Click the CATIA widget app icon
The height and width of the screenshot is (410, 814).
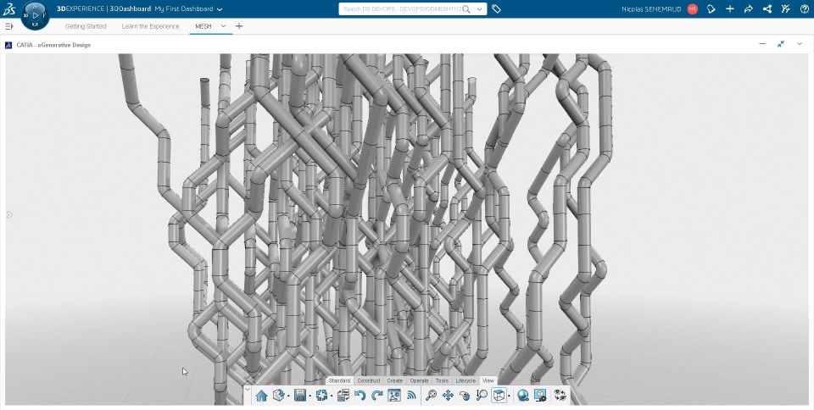pyautogui.click(x=8, y=45)
